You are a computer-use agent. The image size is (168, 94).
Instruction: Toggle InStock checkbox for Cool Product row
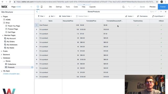pos(161,25)
